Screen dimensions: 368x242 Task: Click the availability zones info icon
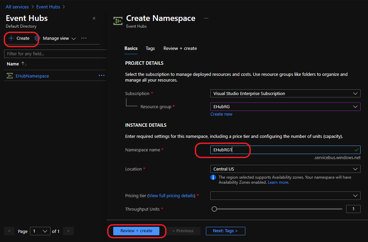(x=213, y=177)
